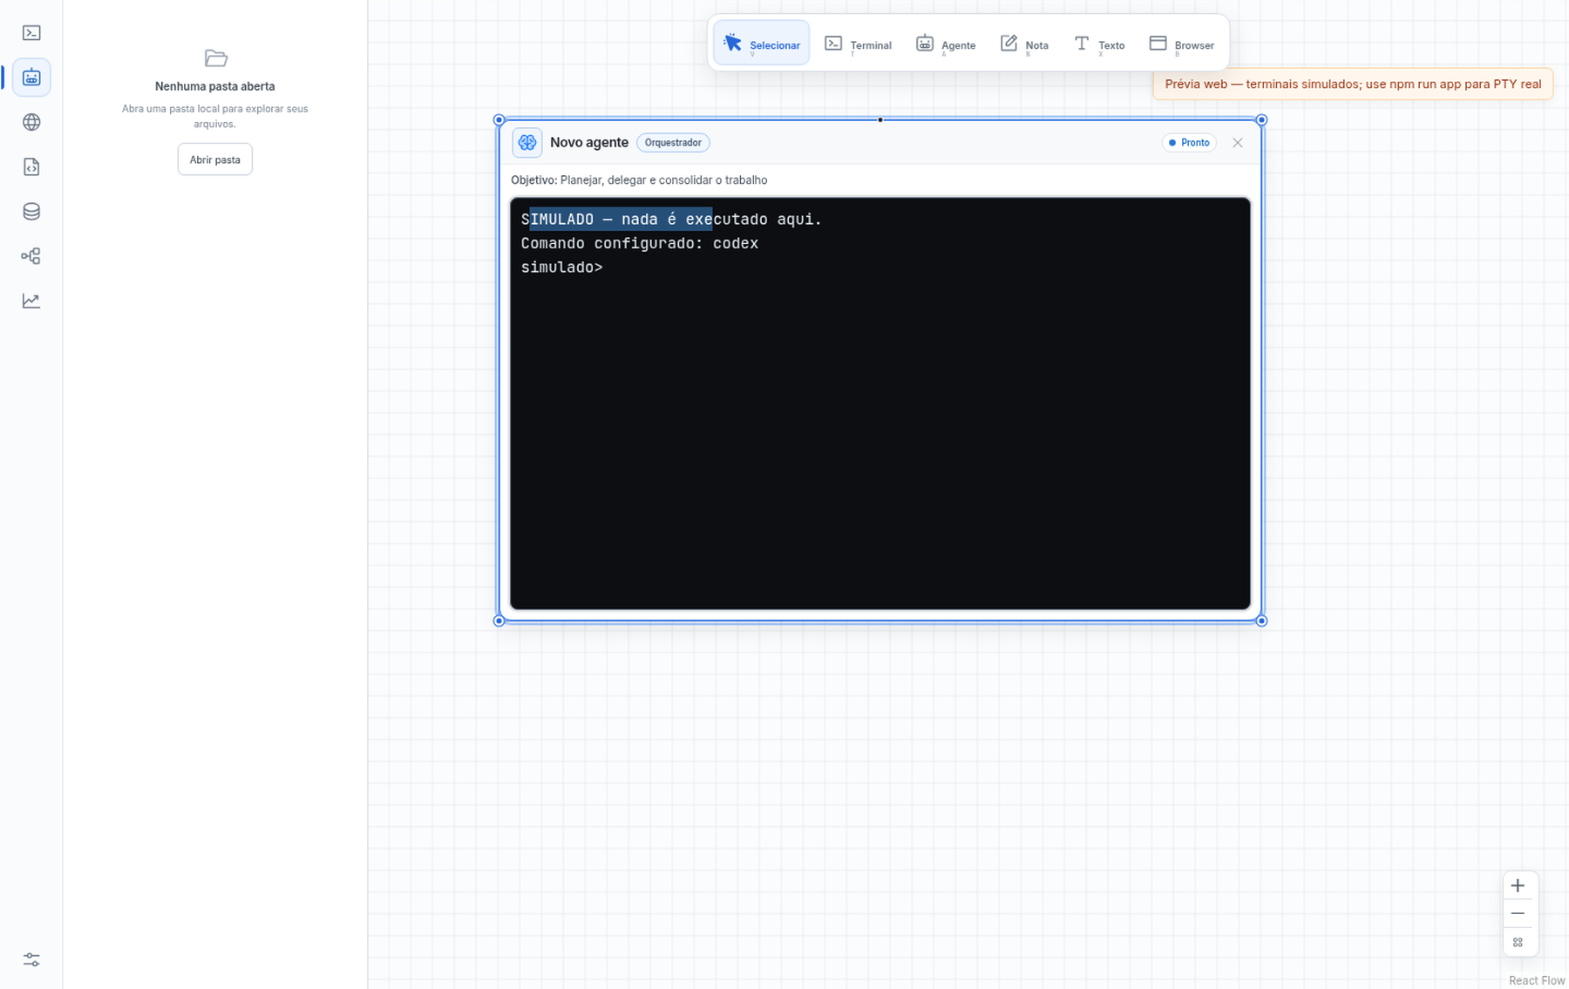Click the Orquestrador role badge
1569x989 pixels.
pyautogui.click(x=673, y=143)
